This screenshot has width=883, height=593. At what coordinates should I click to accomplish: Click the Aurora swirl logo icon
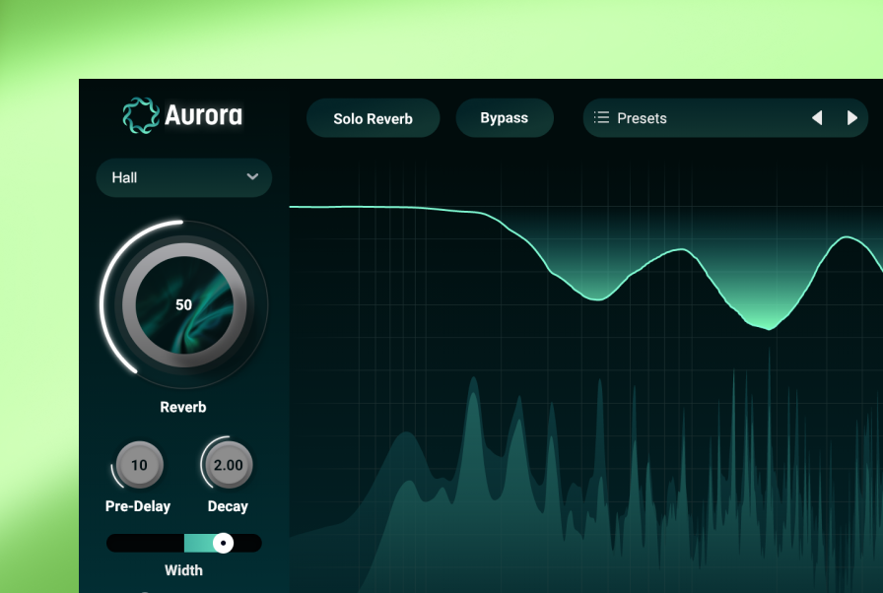tap(140, 115)
